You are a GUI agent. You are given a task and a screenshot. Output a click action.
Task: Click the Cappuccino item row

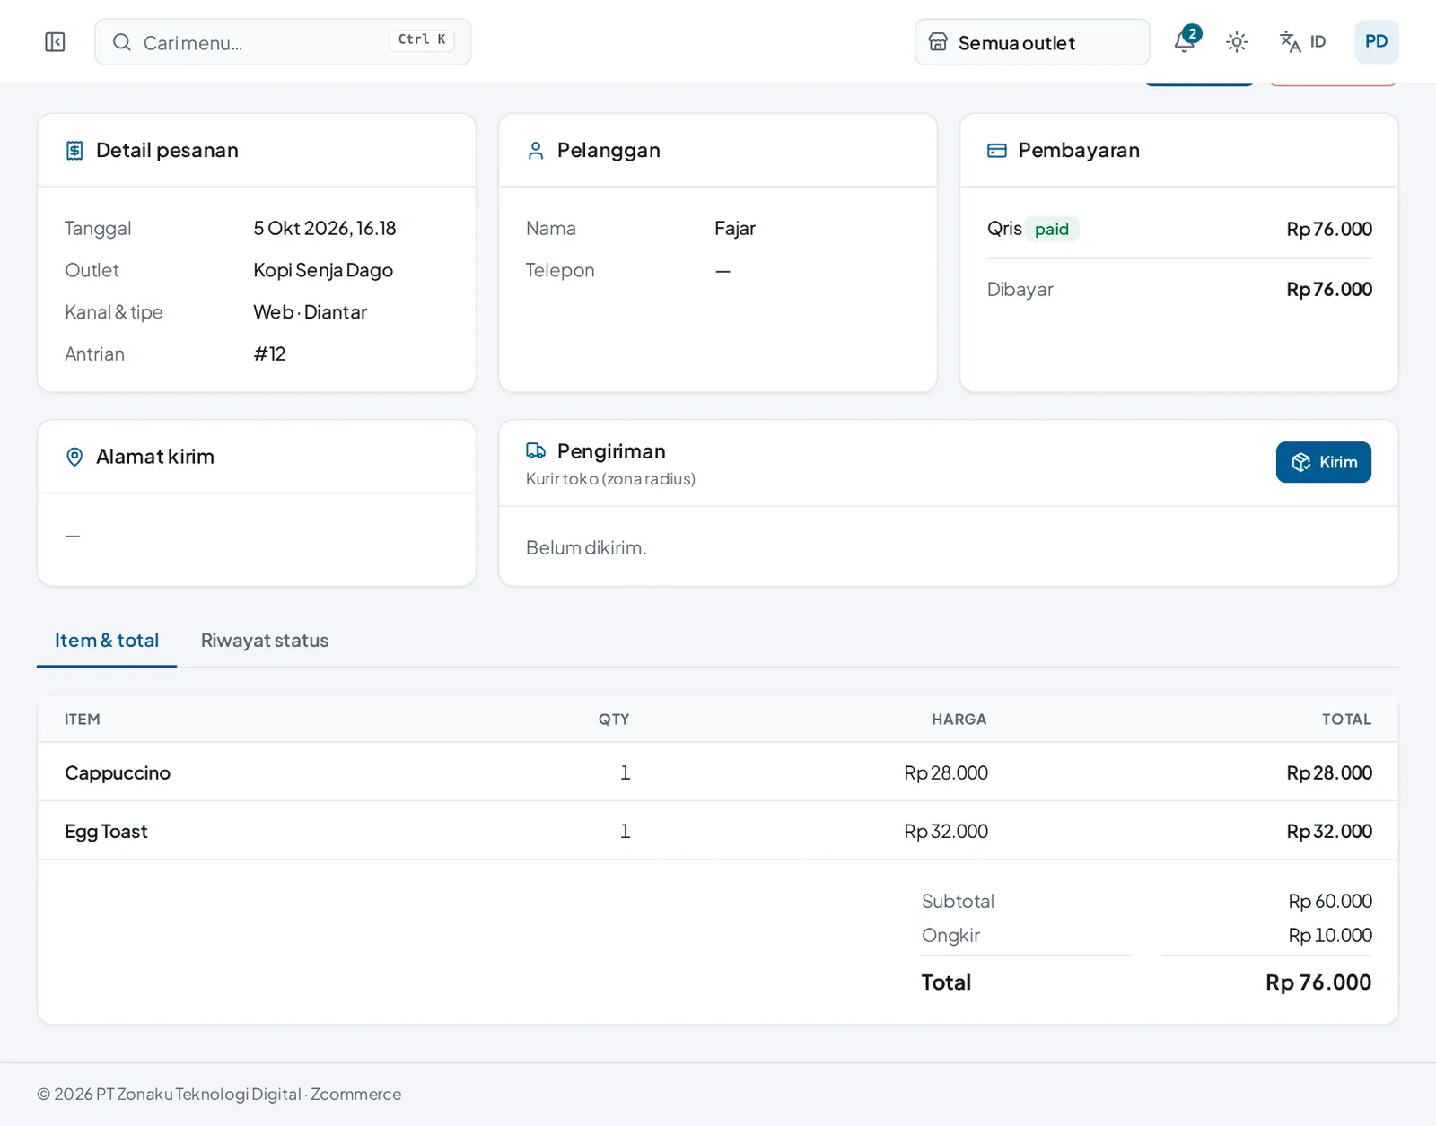[x=718, y=772]
